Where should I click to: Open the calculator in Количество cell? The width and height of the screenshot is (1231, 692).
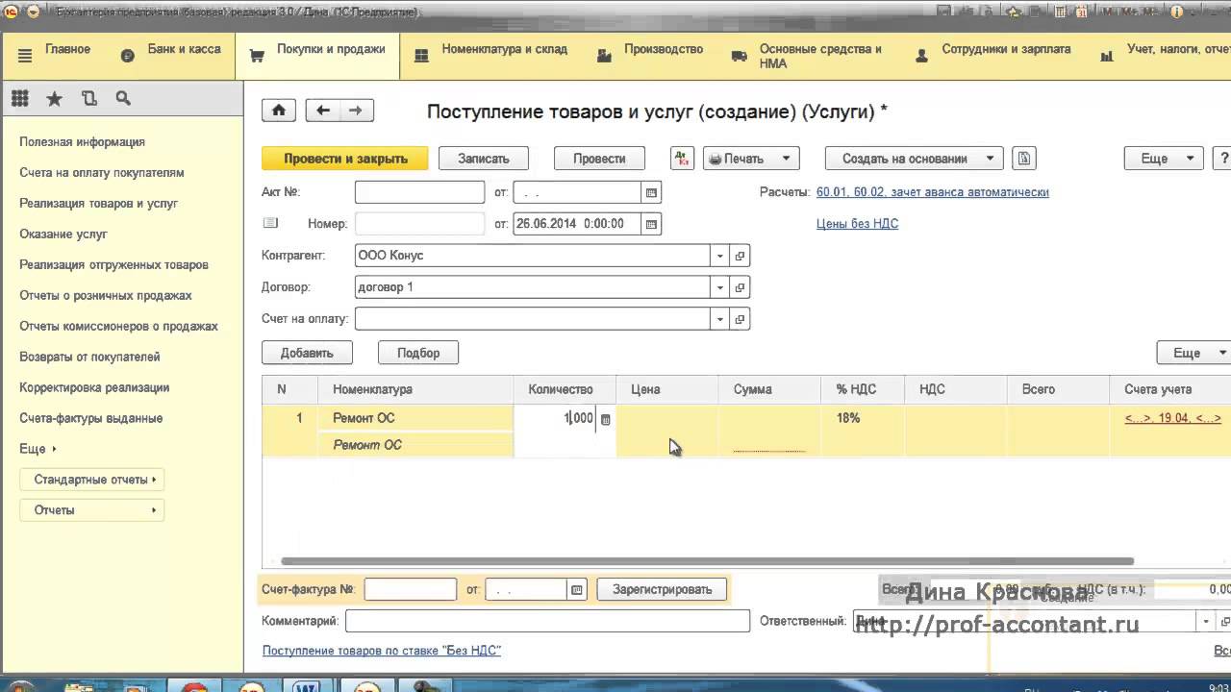click(605, 419)
